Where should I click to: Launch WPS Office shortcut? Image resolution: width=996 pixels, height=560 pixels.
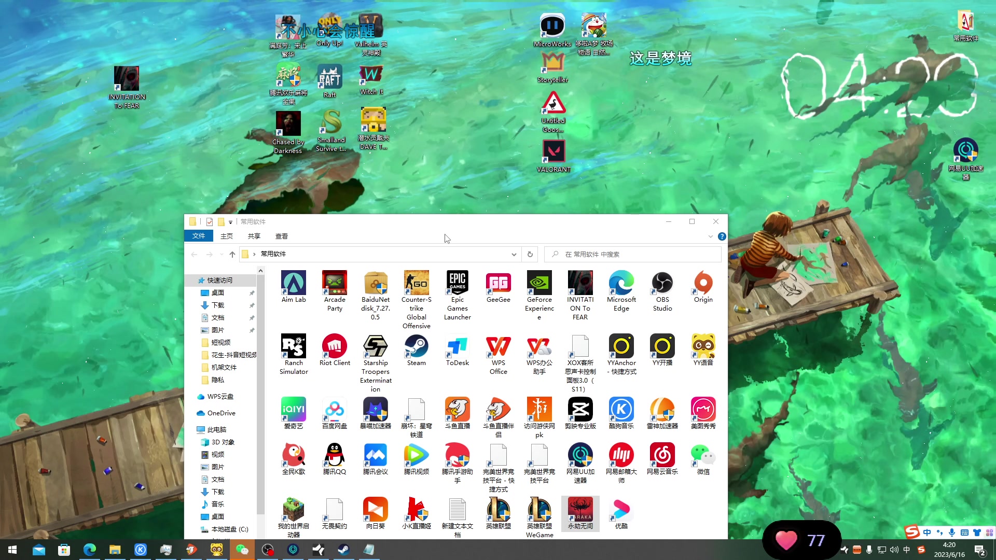(x=499, y=354)
